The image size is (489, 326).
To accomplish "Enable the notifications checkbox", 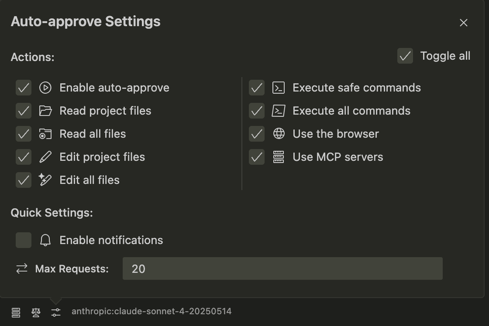I will [x=24, y=240].
